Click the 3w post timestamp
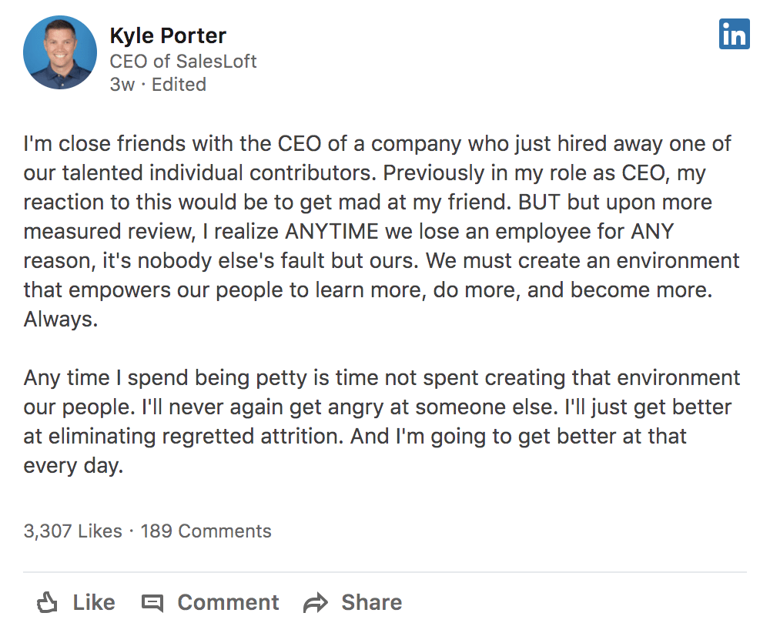The width and height of the screenshot is (770, 633). [x=122, y=85]
